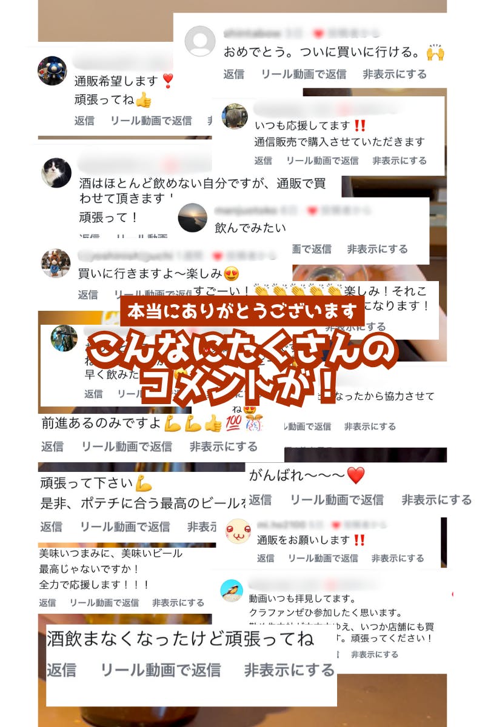Reply with reel under 前進あるのみですよ comment
This screenshot has width=485, height=727.
click(x=127, y=446)
